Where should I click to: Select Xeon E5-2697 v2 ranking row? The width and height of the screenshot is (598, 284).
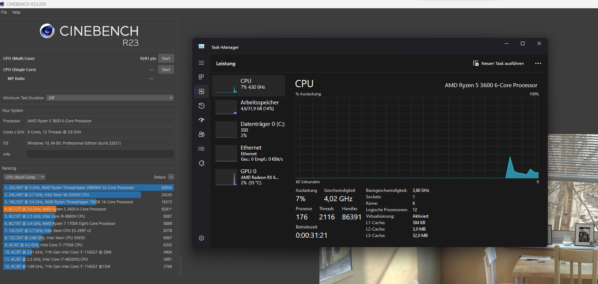pos(88,231)
